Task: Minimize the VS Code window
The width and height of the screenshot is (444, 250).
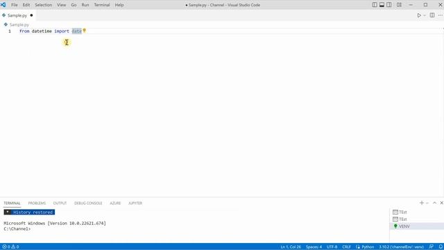Action: pos(411,5)
